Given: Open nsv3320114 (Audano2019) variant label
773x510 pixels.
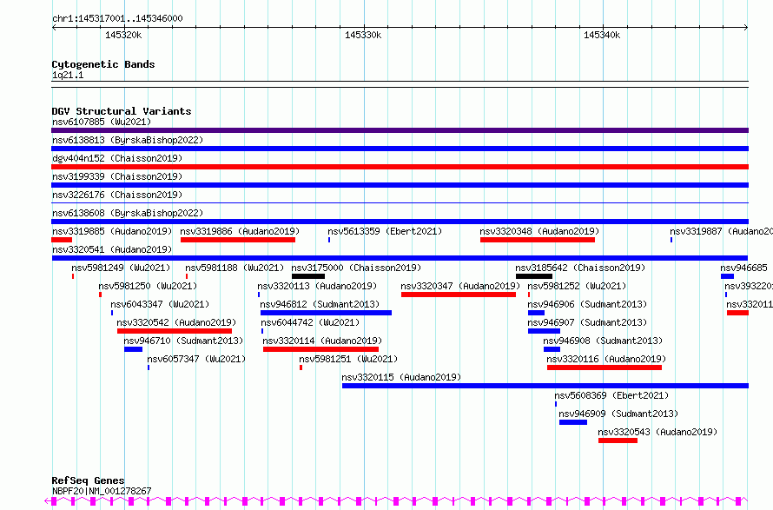Looking at the screenshot, I should tap(322, 341).
